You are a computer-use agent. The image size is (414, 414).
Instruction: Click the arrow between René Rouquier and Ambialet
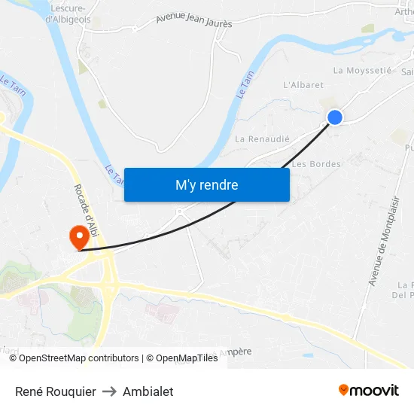[x=109, y=391]
